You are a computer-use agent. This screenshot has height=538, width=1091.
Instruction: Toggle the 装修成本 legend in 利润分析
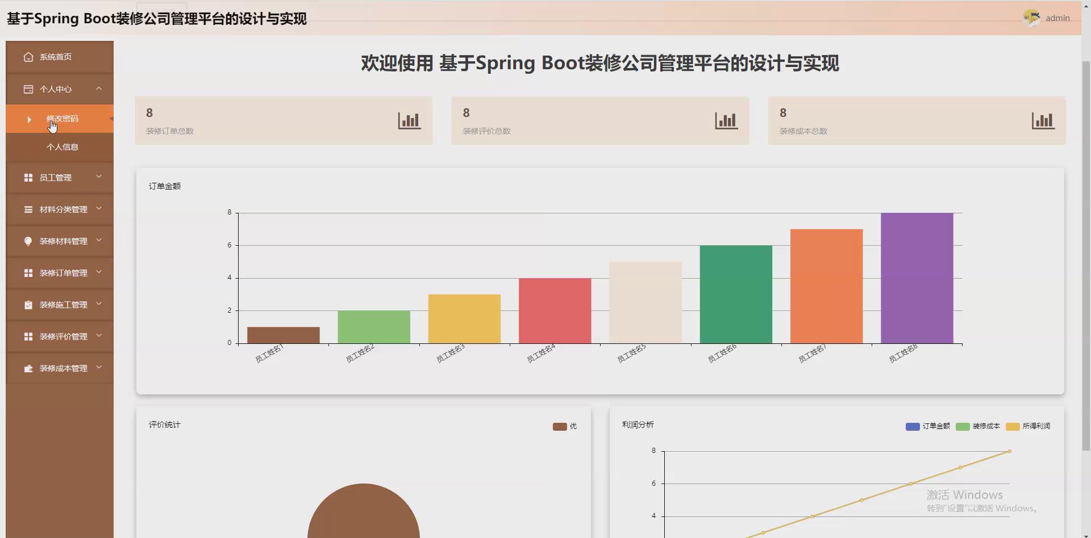(x=977, y=426)
